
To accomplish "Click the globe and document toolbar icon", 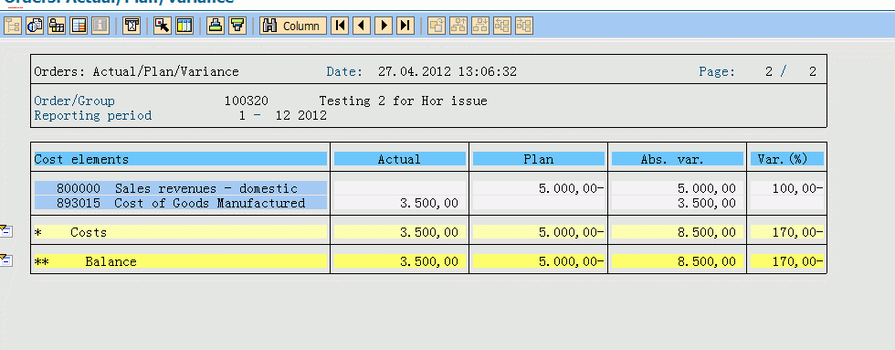I will tap(35, 26).
